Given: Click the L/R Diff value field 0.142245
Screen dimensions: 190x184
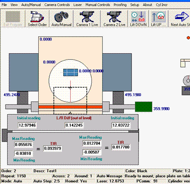Looking at the screenshot, I should [x=74, y=125].
